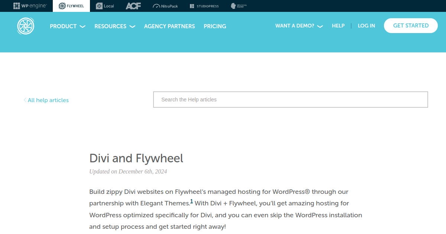
Task: Click the Log In link
Action: pyautogui.click(x=366, y=26)
